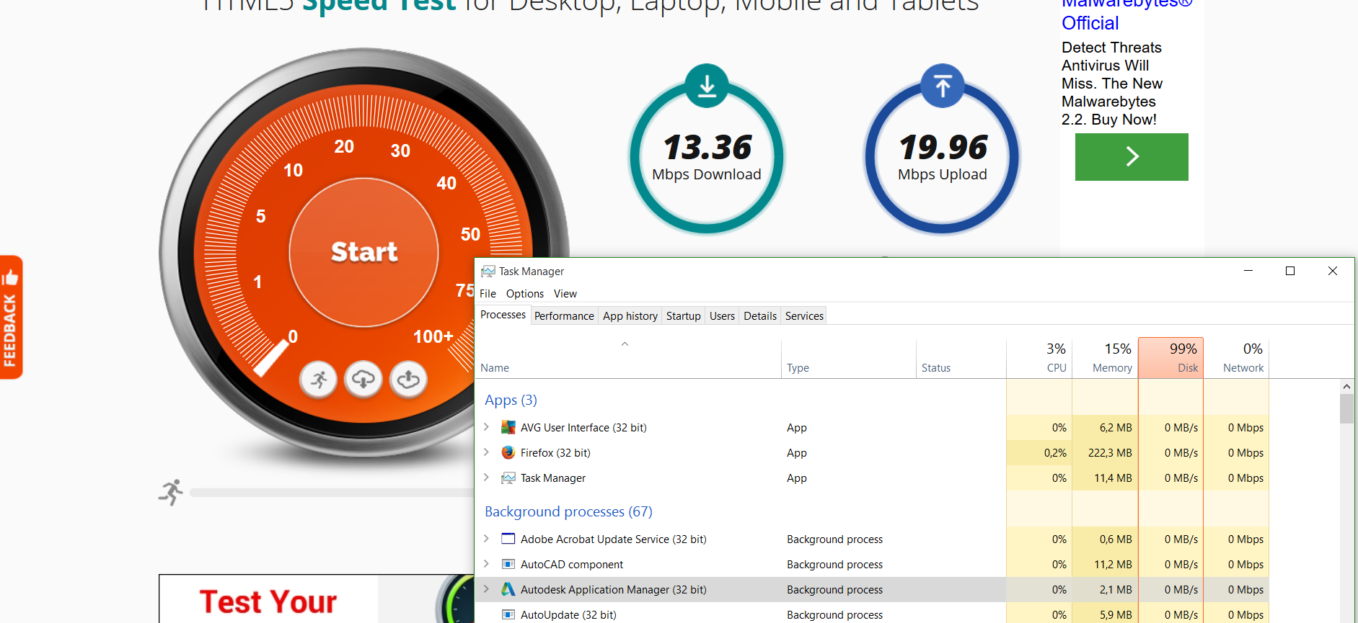Switch to the Performance tab
This screenshot has height=623, width=1358.
564,315
